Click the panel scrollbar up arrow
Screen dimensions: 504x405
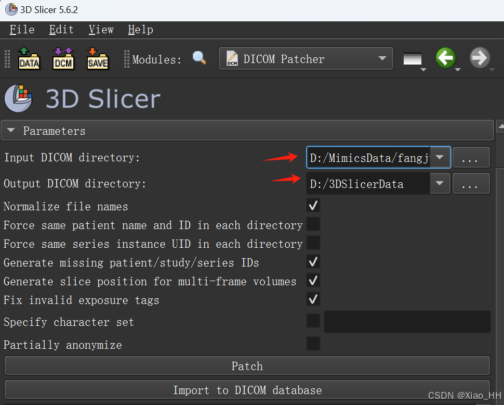coord(500,127)
